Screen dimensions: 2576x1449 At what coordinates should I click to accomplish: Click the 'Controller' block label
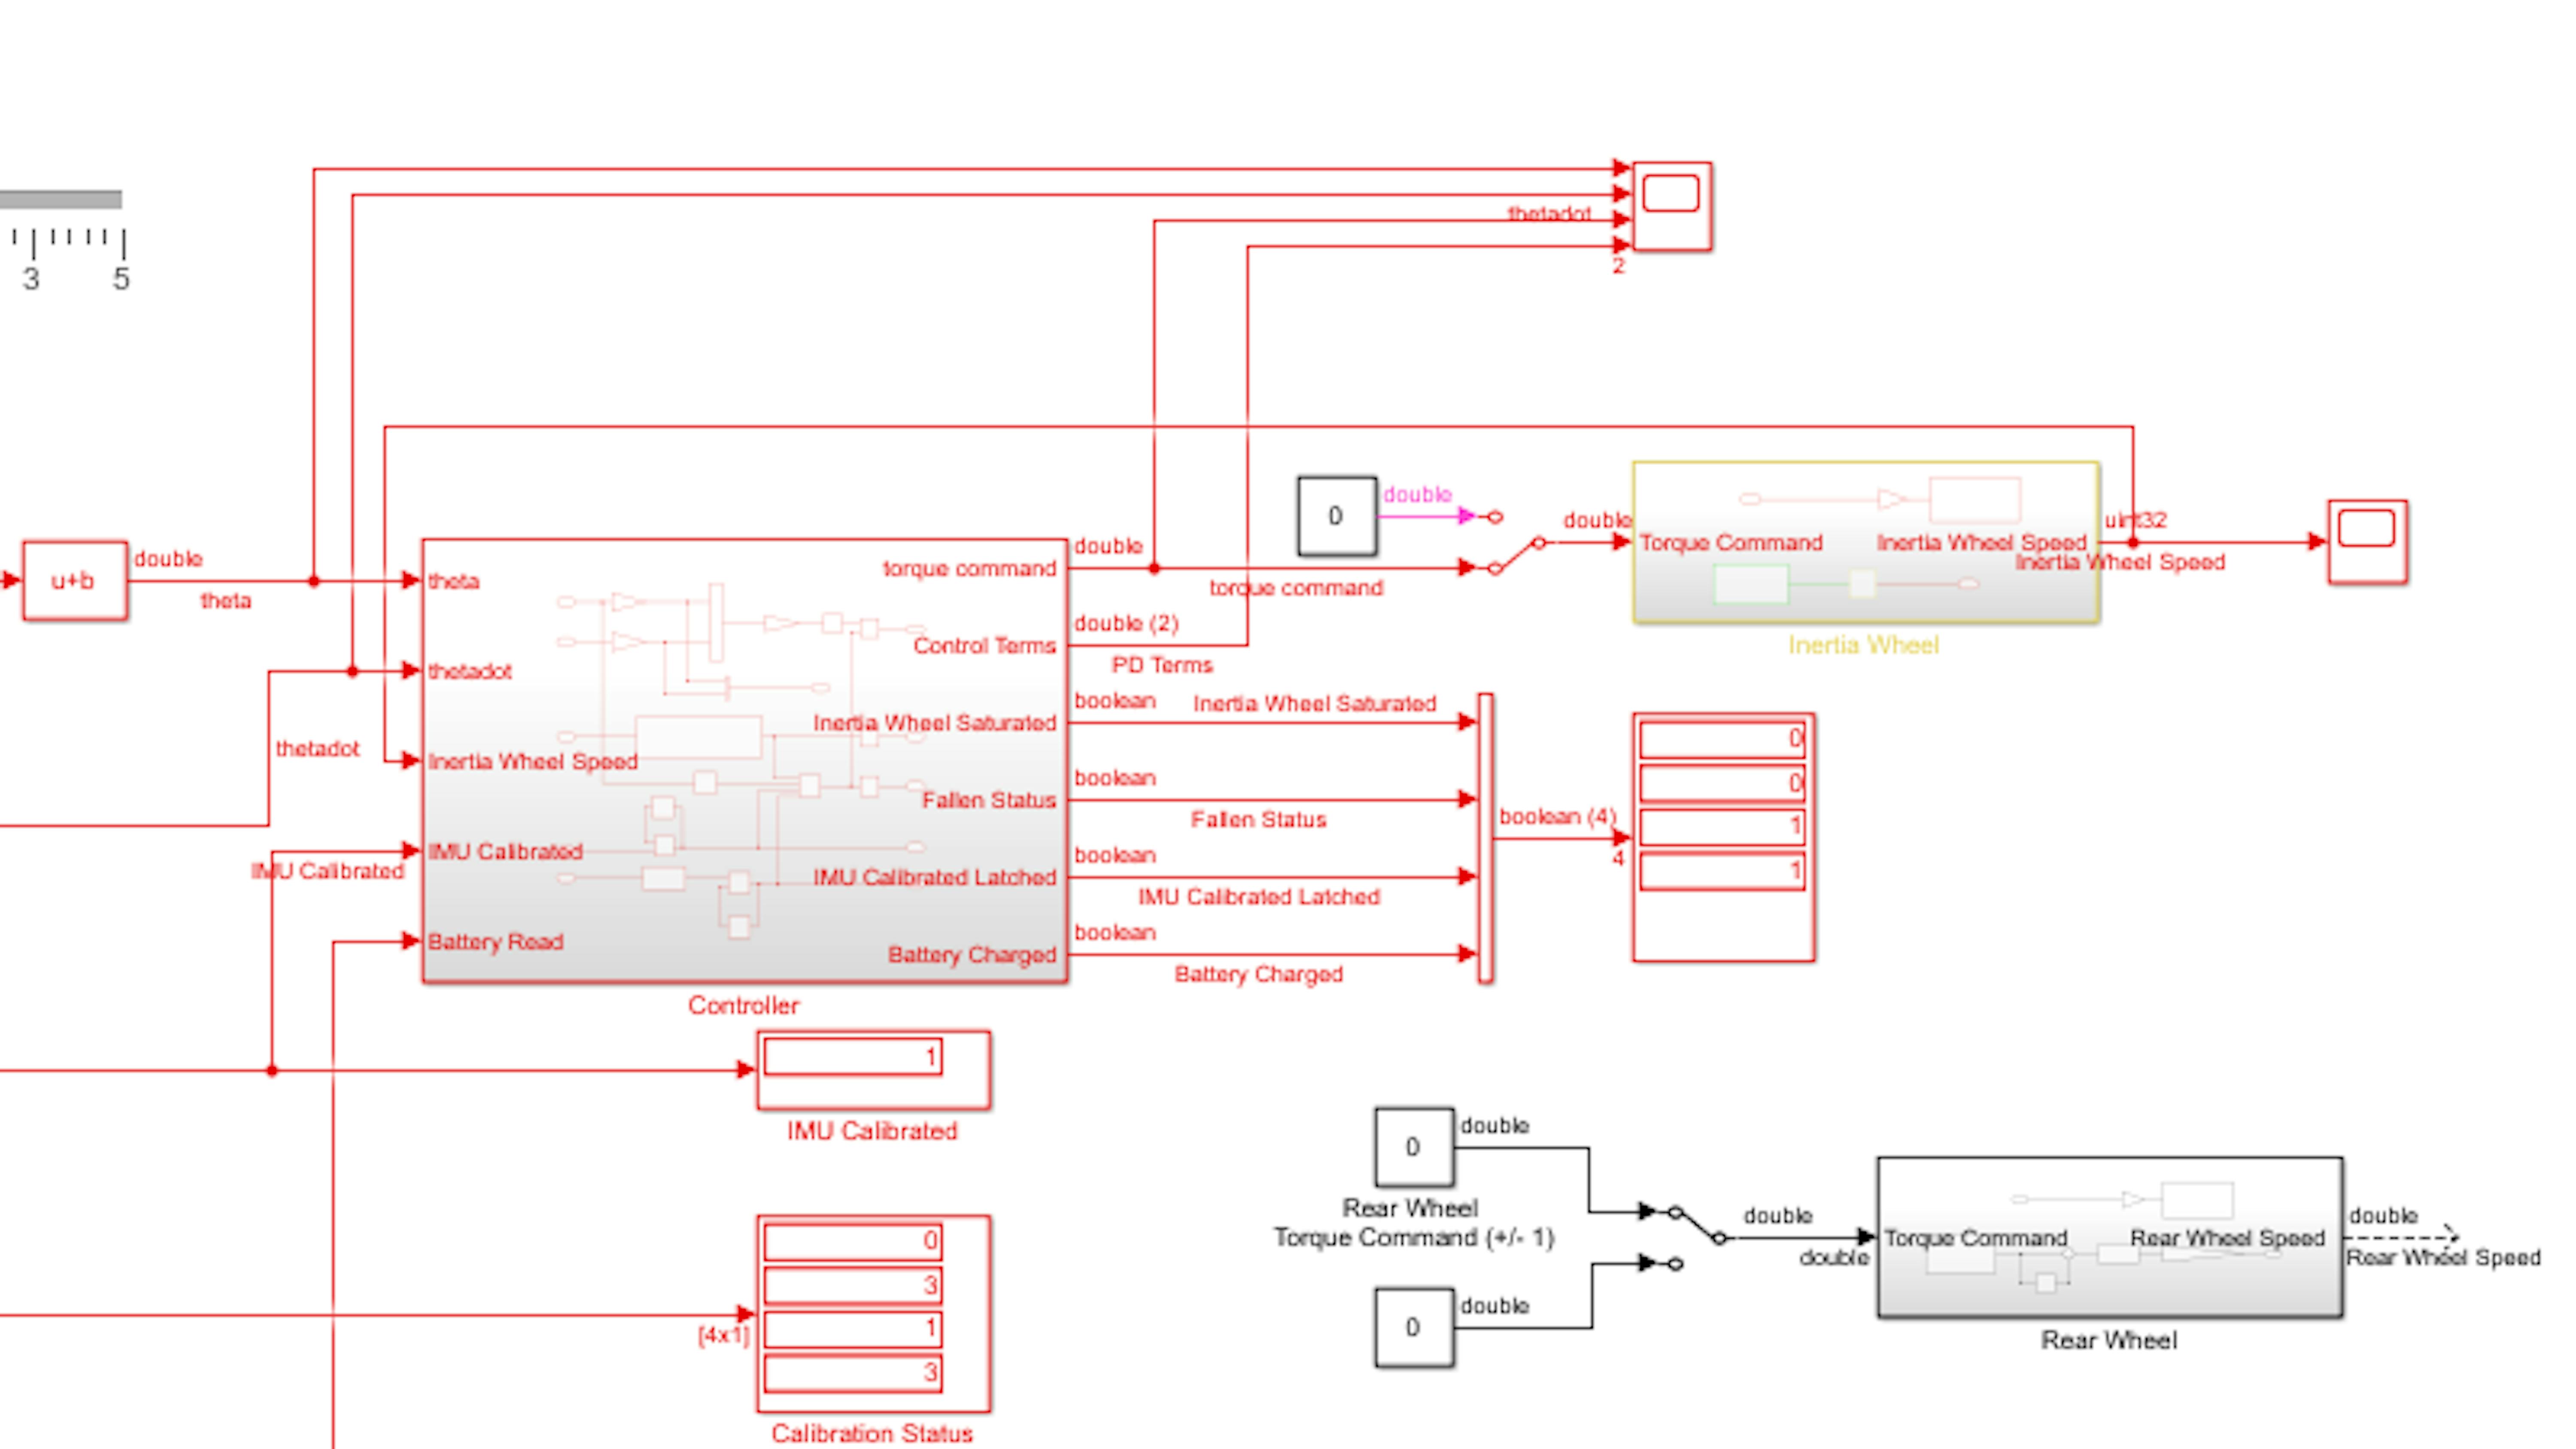pos(744,1006)
